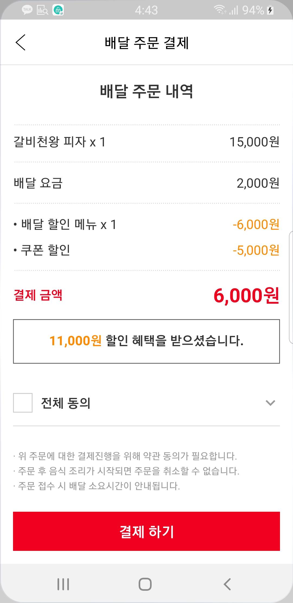Tap the chart with magnifier status icon
Viewport: 293px width, 603px height.
42,10
